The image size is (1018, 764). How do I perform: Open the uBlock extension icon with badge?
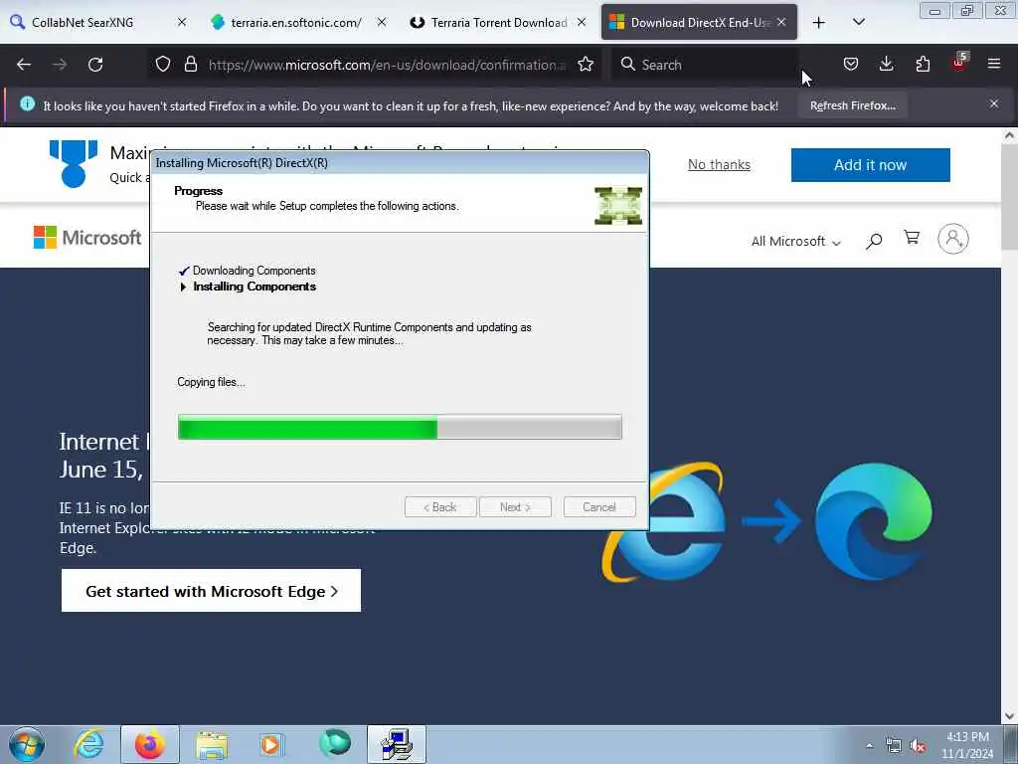click(x=959, y=63)
